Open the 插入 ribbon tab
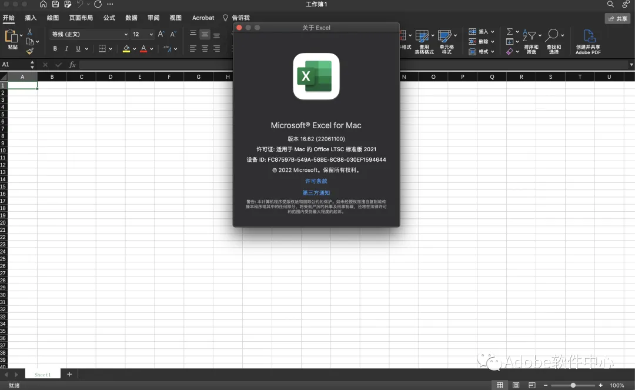The image size is (635, 390). (x=31, y=18)
